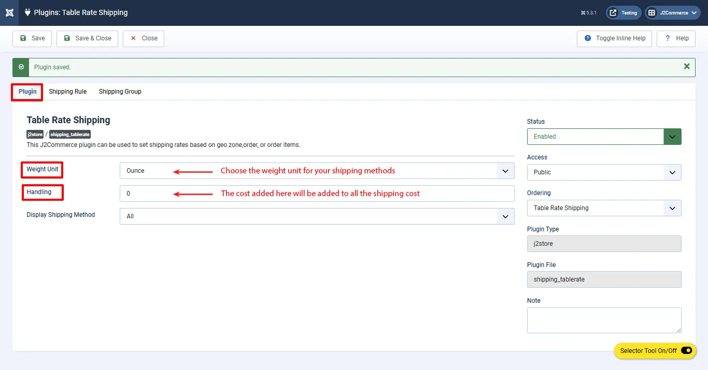Click the j2store badge under title
The width and height of the screenshot is (708, 370).
click(x=35, y=135)
